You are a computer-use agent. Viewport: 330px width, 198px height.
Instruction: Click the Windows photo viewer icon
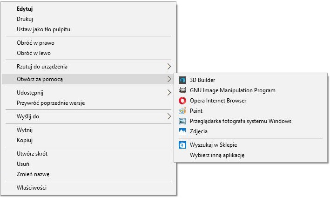click(x=182, y=121)
